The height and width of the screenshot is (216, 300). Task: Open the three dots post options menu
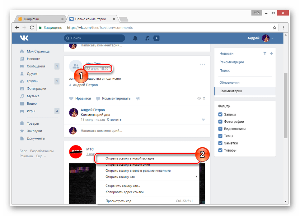point(202,64)
